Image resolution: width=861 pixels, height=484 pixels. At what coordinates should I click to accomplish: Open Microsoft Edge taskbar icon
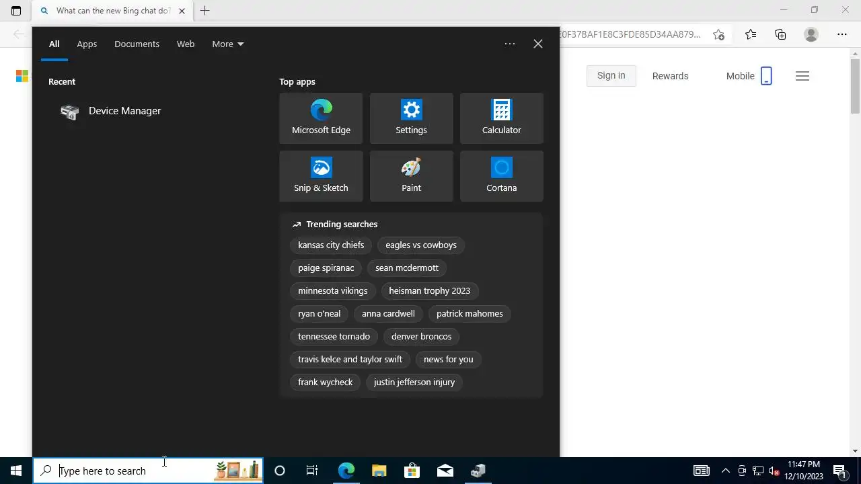pos(346,471)
